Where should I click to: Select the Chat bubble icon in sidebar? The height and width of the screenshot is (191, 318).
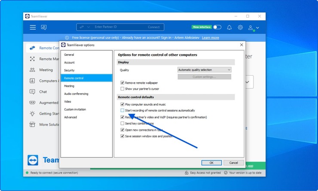point(32,92)
